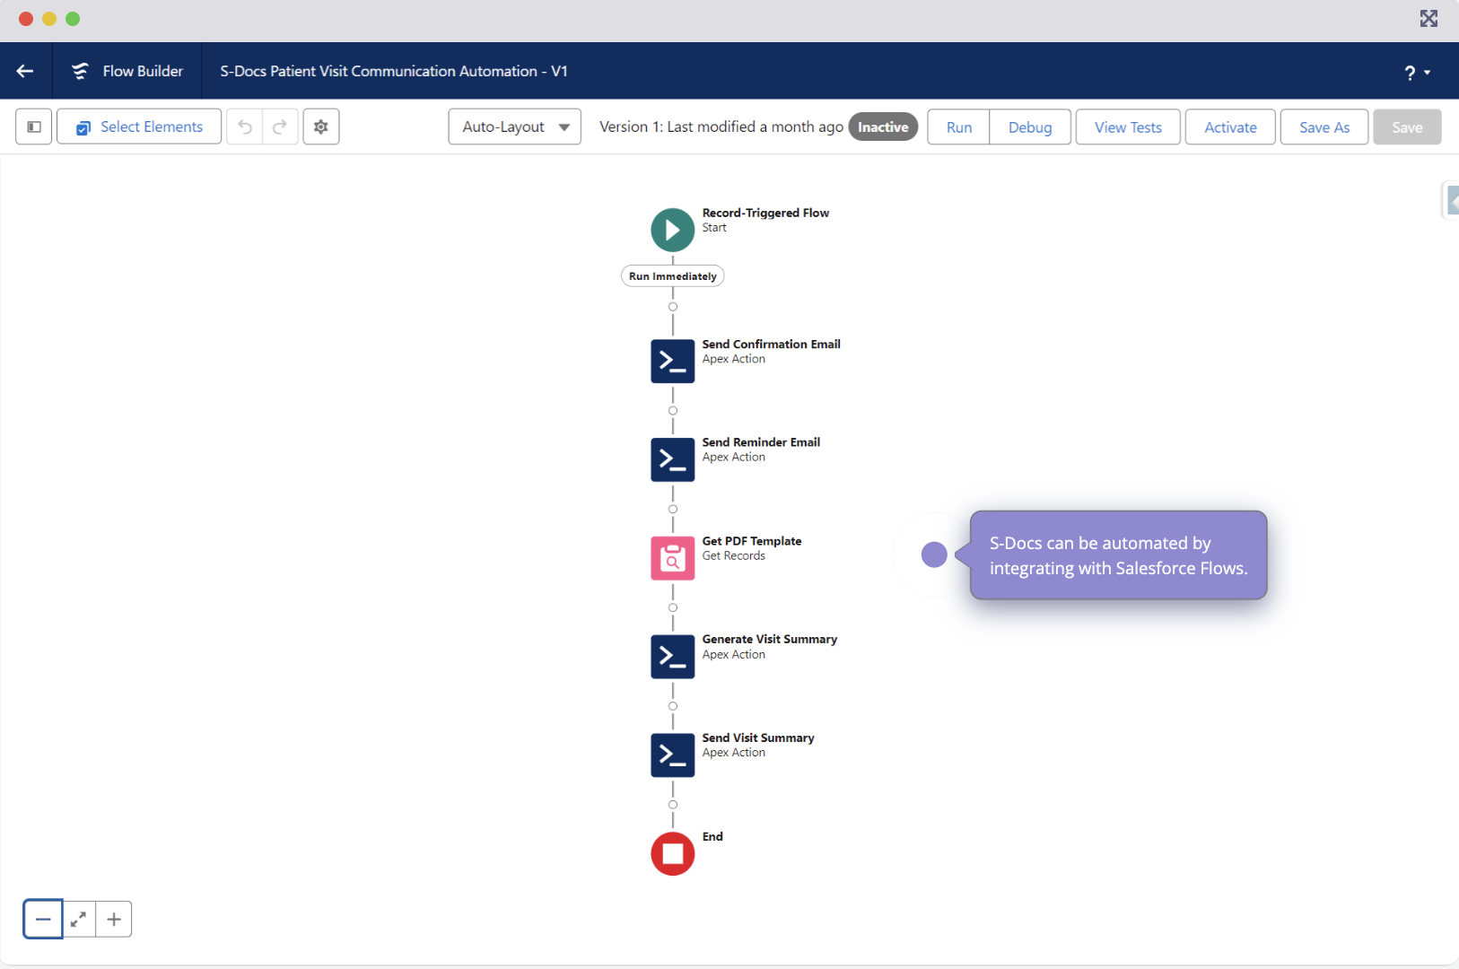Image resolution: width=1459 pixels, height=969 pixels.
Task: Open the Auto-Layout dropdown
Action: (x=515, y=127)
